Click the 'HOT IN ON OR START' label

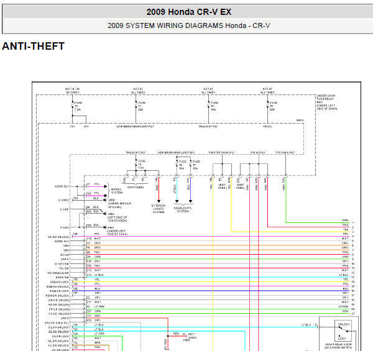[x=73, y=91]
